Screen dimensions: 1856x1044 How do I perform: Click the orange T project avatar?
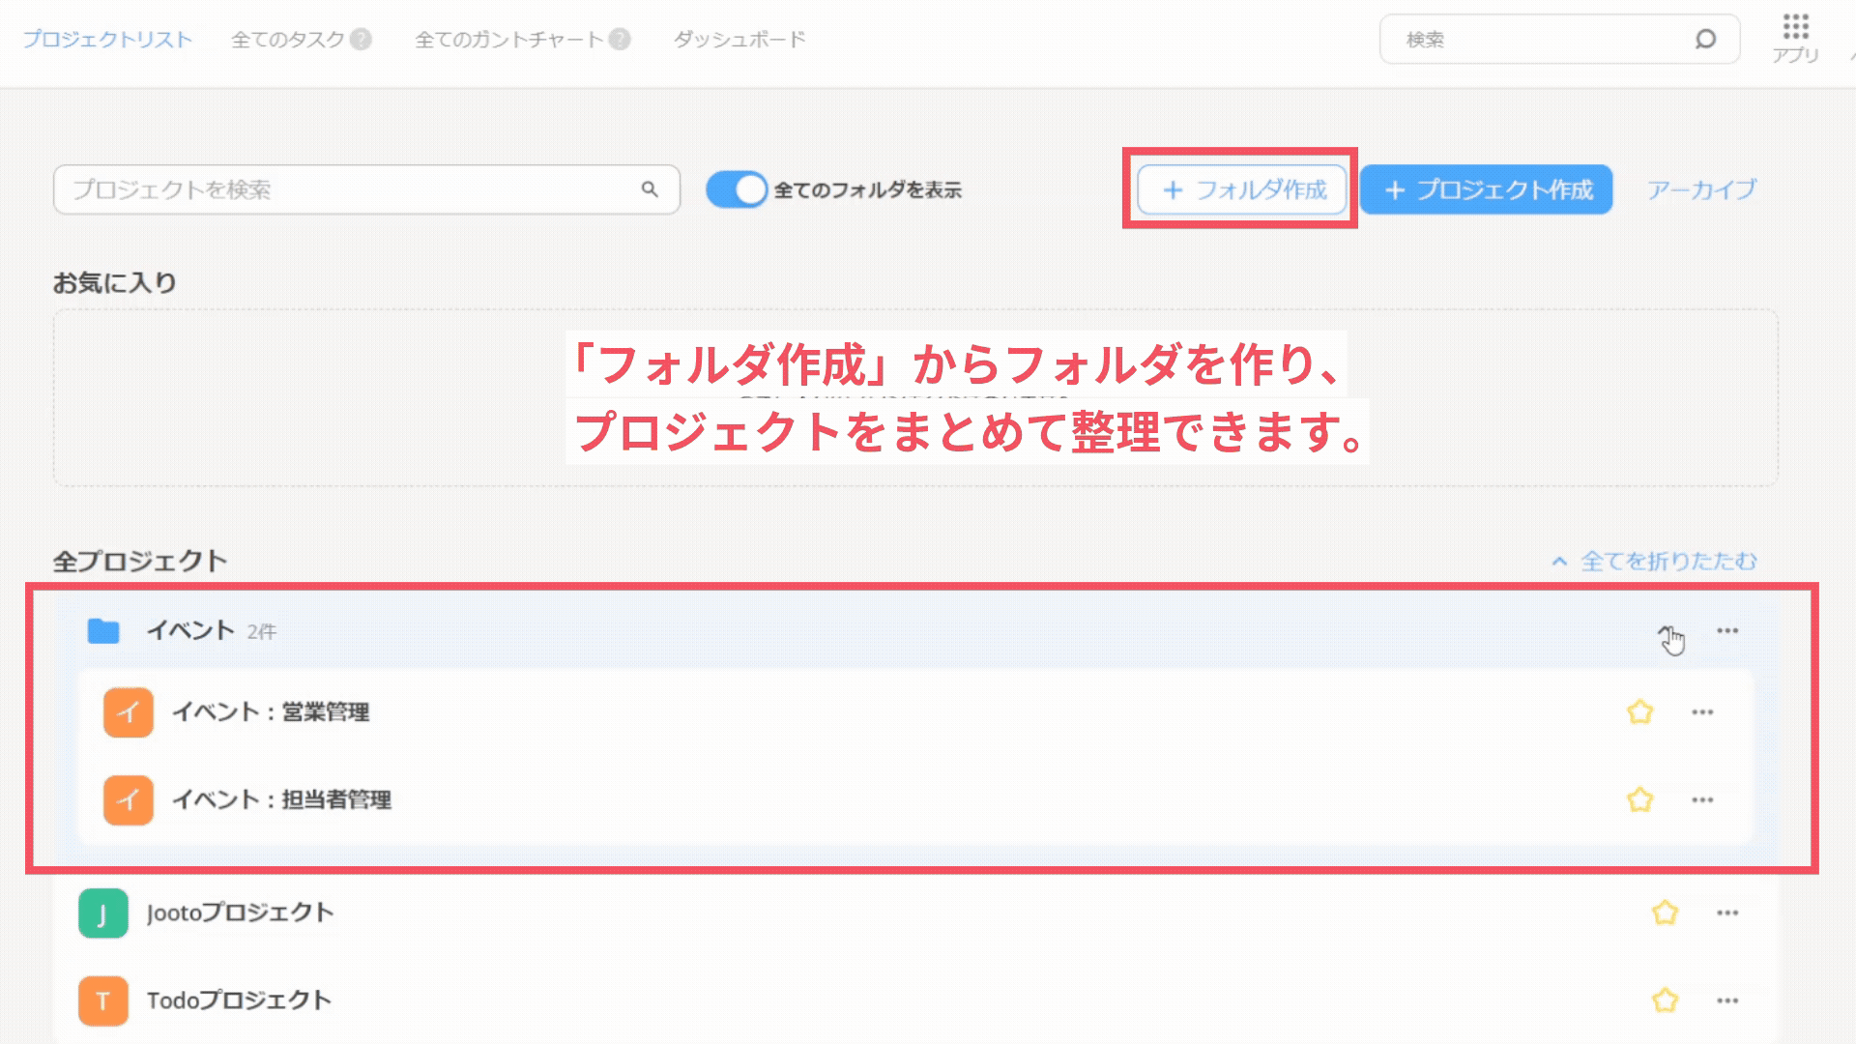click(x=103, y=1000)
